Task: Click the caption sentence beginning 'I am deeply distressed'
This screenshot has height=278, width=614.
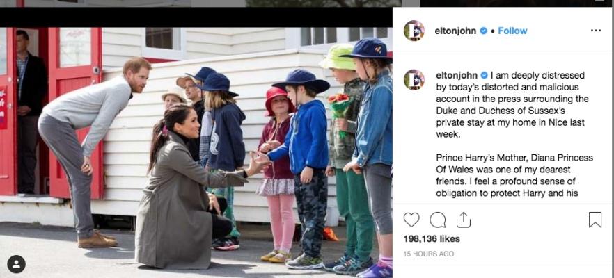Action: point(510,105)
